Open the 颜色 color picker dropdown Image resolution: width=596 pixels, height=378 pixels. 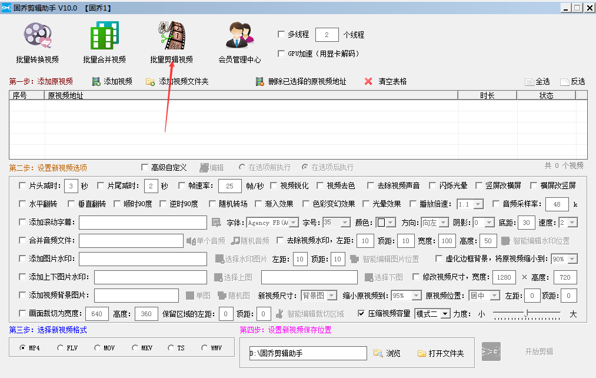(390, 223)
